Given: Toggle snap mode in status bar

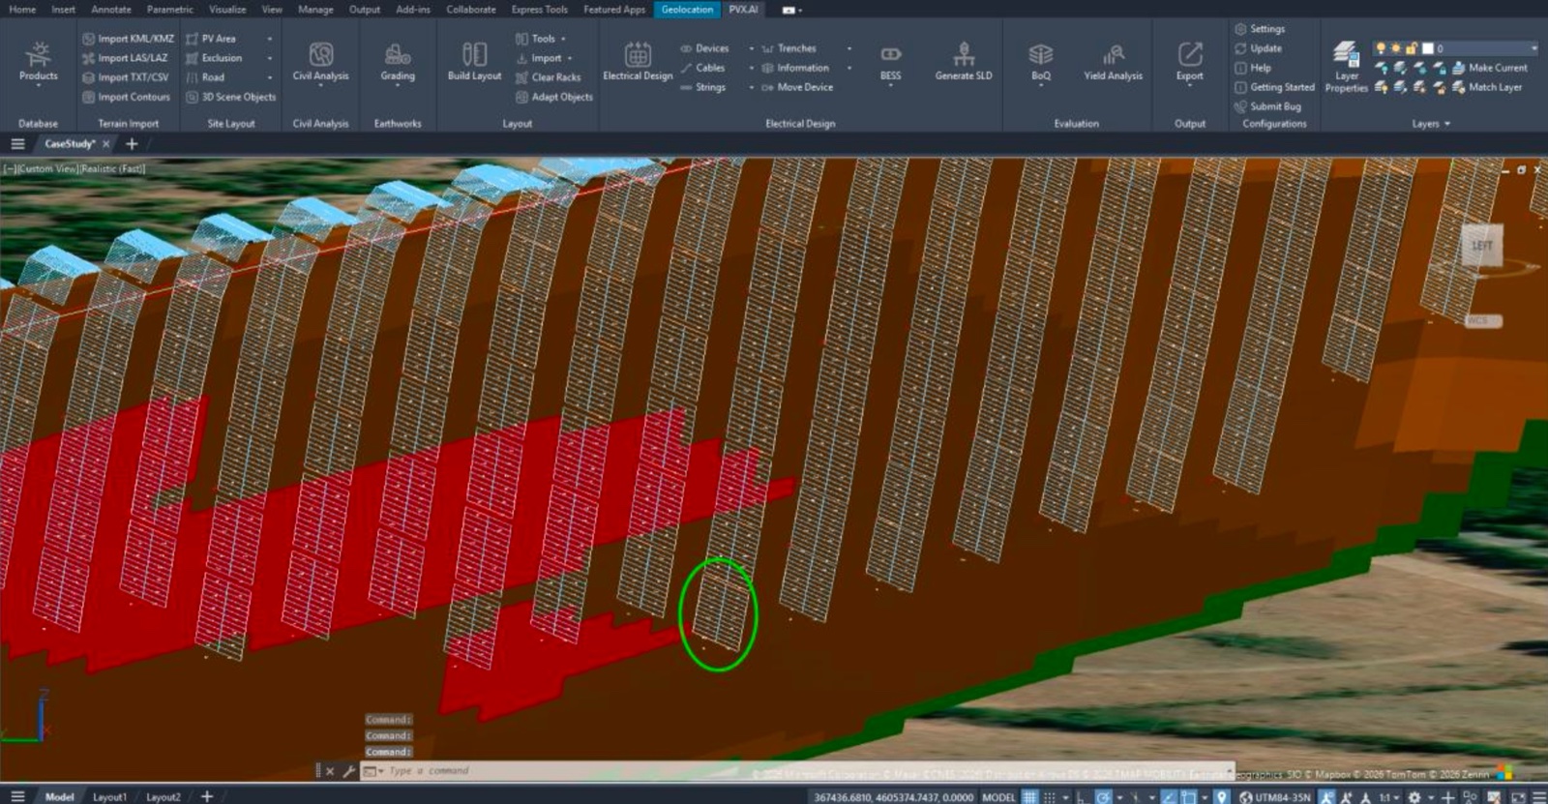Looking at the screenshot, I should pyautogui.click(x=1049, y=797).
